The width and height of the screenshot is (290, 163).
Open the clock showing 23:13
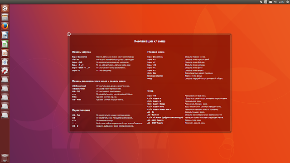click(x=282, y=2)
